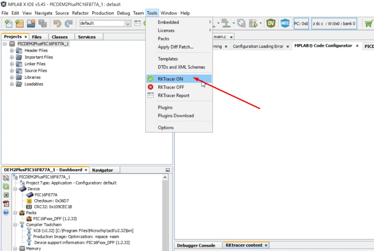Open the DV Data Visualizer icon
The height and width of the screenshot is (251, 374).
(x=271, y=23)
